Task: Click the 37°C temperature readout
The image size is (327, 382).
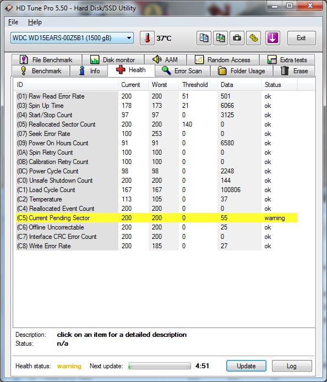Action: tap(163, 38)
